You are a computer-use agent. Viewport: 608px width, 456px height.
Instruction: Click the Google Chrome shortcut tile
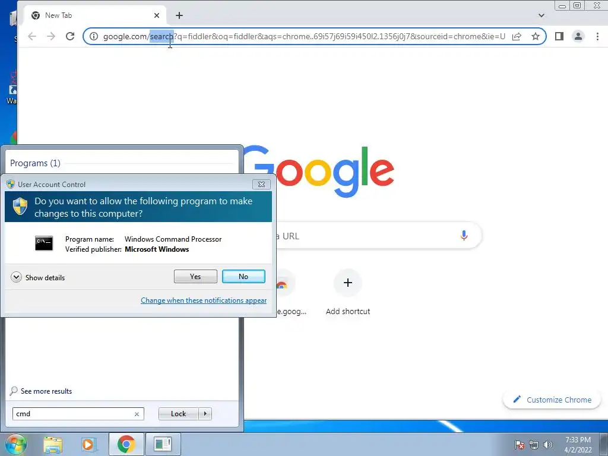[287, 291]
